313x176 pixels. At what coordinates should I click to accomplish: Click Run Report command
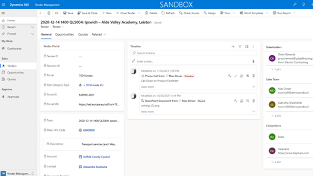[282, 13]
